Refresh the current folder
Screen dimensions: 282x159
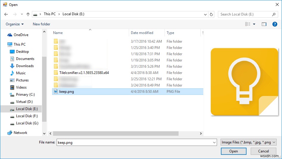[211, 14]
